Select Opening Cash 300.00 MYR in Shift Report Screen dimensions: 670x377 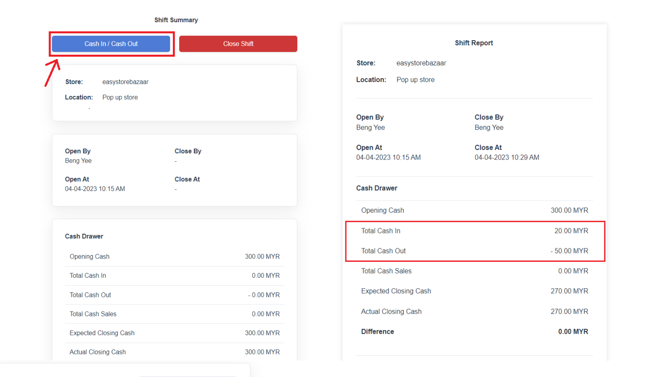pyautogui.click(x=569, y=210)
